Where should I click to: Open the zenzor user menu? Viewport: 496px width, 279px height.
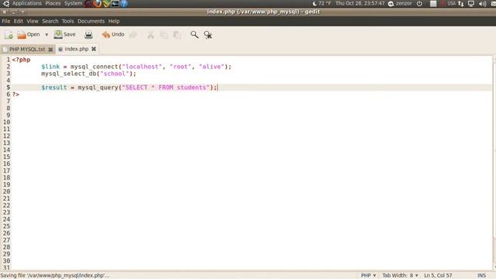[x=400, y=3]
